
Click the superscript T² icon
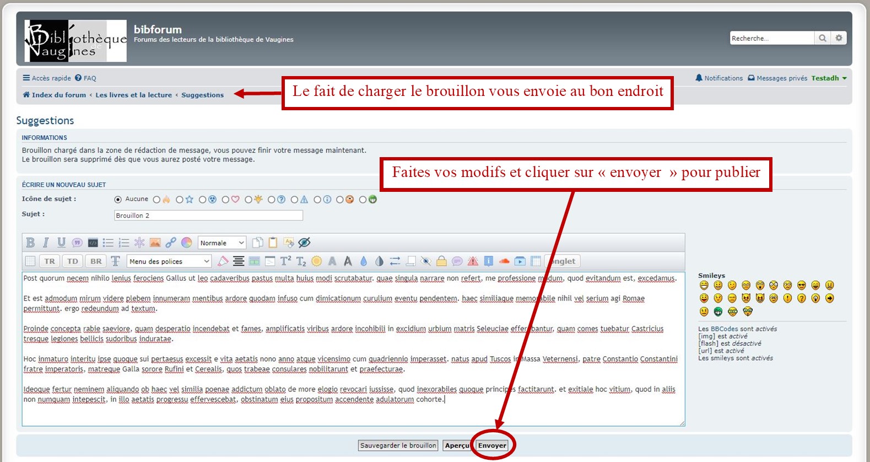click(285, 261)
